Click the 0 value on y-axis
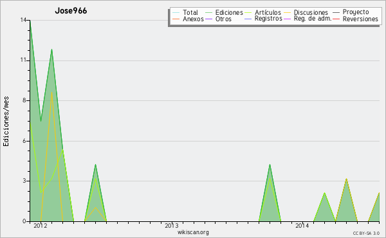This screenshot has width=386, height=238. tap(24, 221)
